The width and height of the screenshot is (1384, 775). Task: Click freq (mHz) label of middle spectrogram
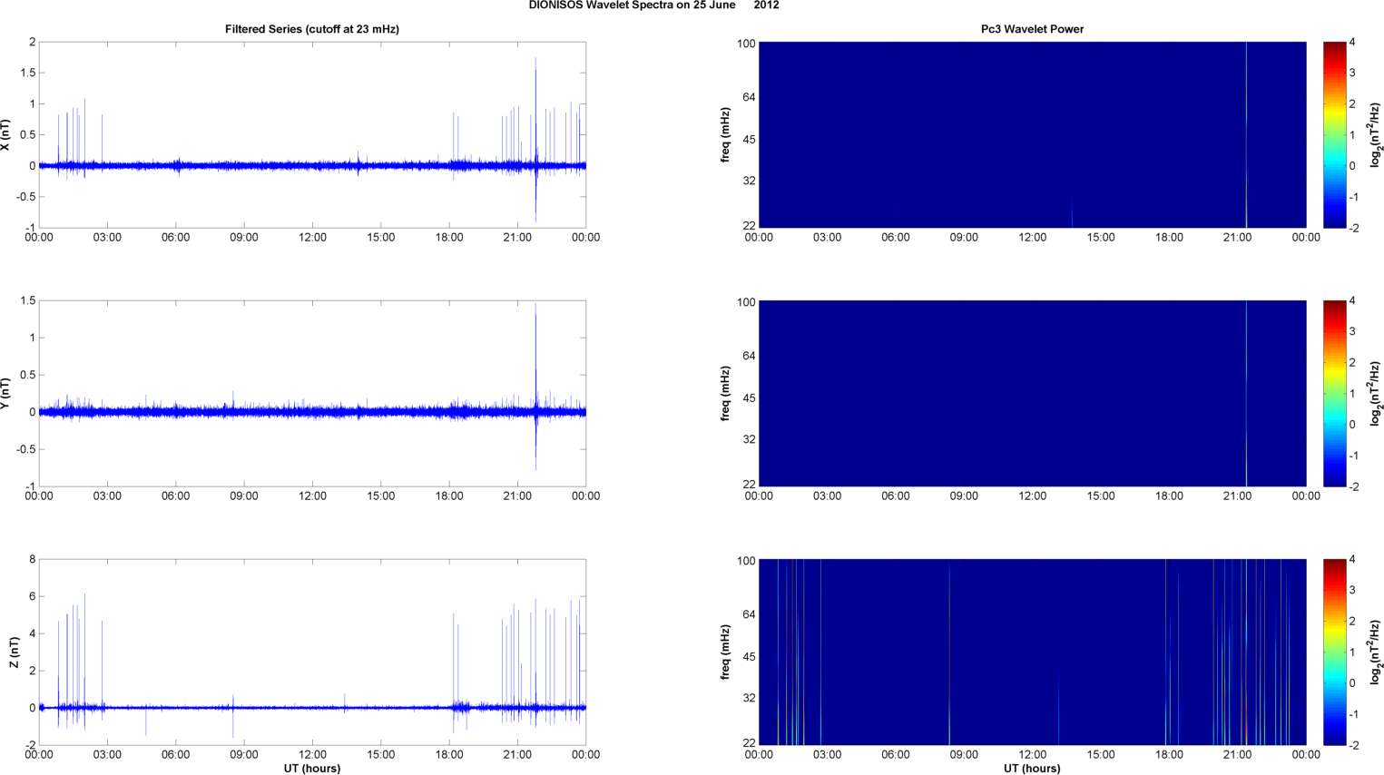coord(725,394)
